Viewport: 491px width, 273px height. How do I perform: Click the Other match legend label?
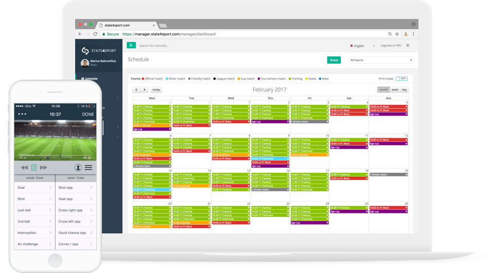177,79
